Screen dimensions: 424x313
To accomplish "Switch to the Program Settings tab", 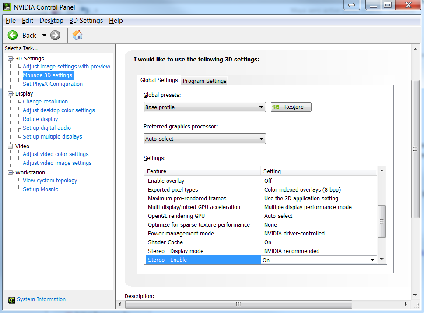I will point(204,81).
